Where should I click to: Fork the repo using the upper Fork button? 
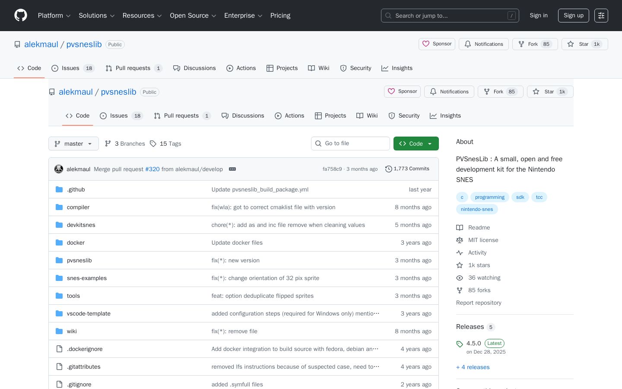tap(535, 44)
